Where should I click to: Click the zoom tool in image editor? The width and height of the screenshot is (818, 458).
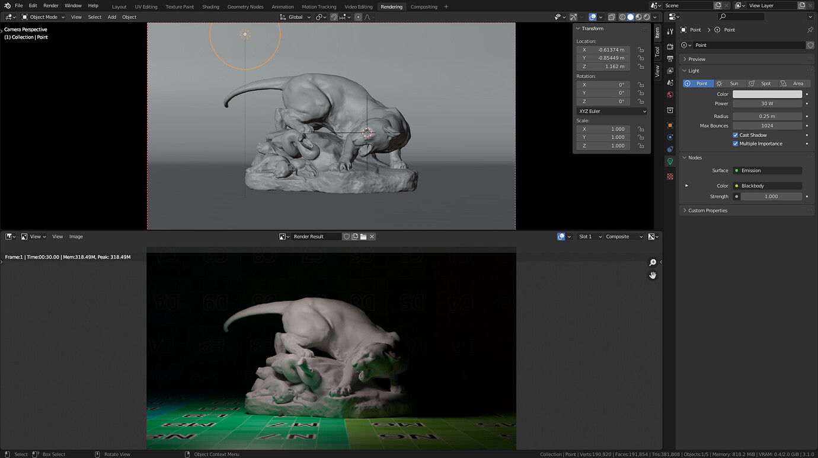click(x=653, y=262)
